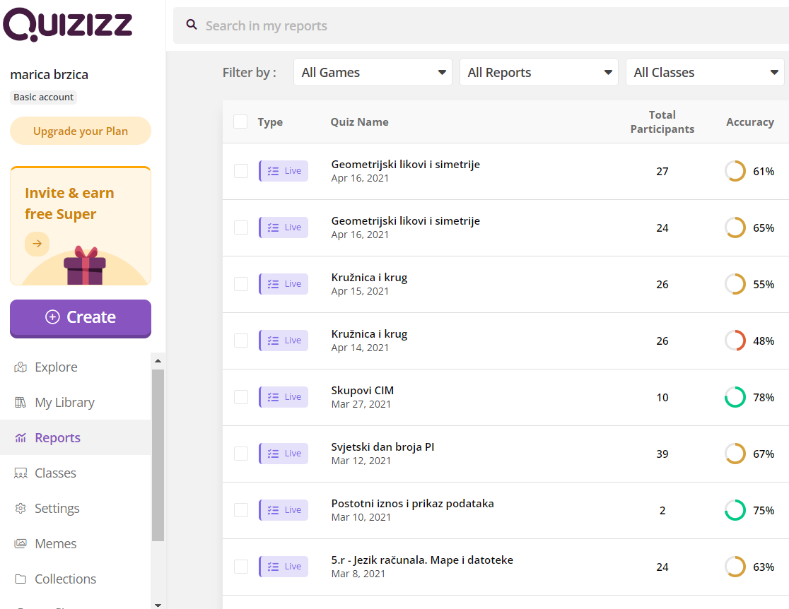Open the All Classes filter dropdown
789x609 pixels.
705,72
